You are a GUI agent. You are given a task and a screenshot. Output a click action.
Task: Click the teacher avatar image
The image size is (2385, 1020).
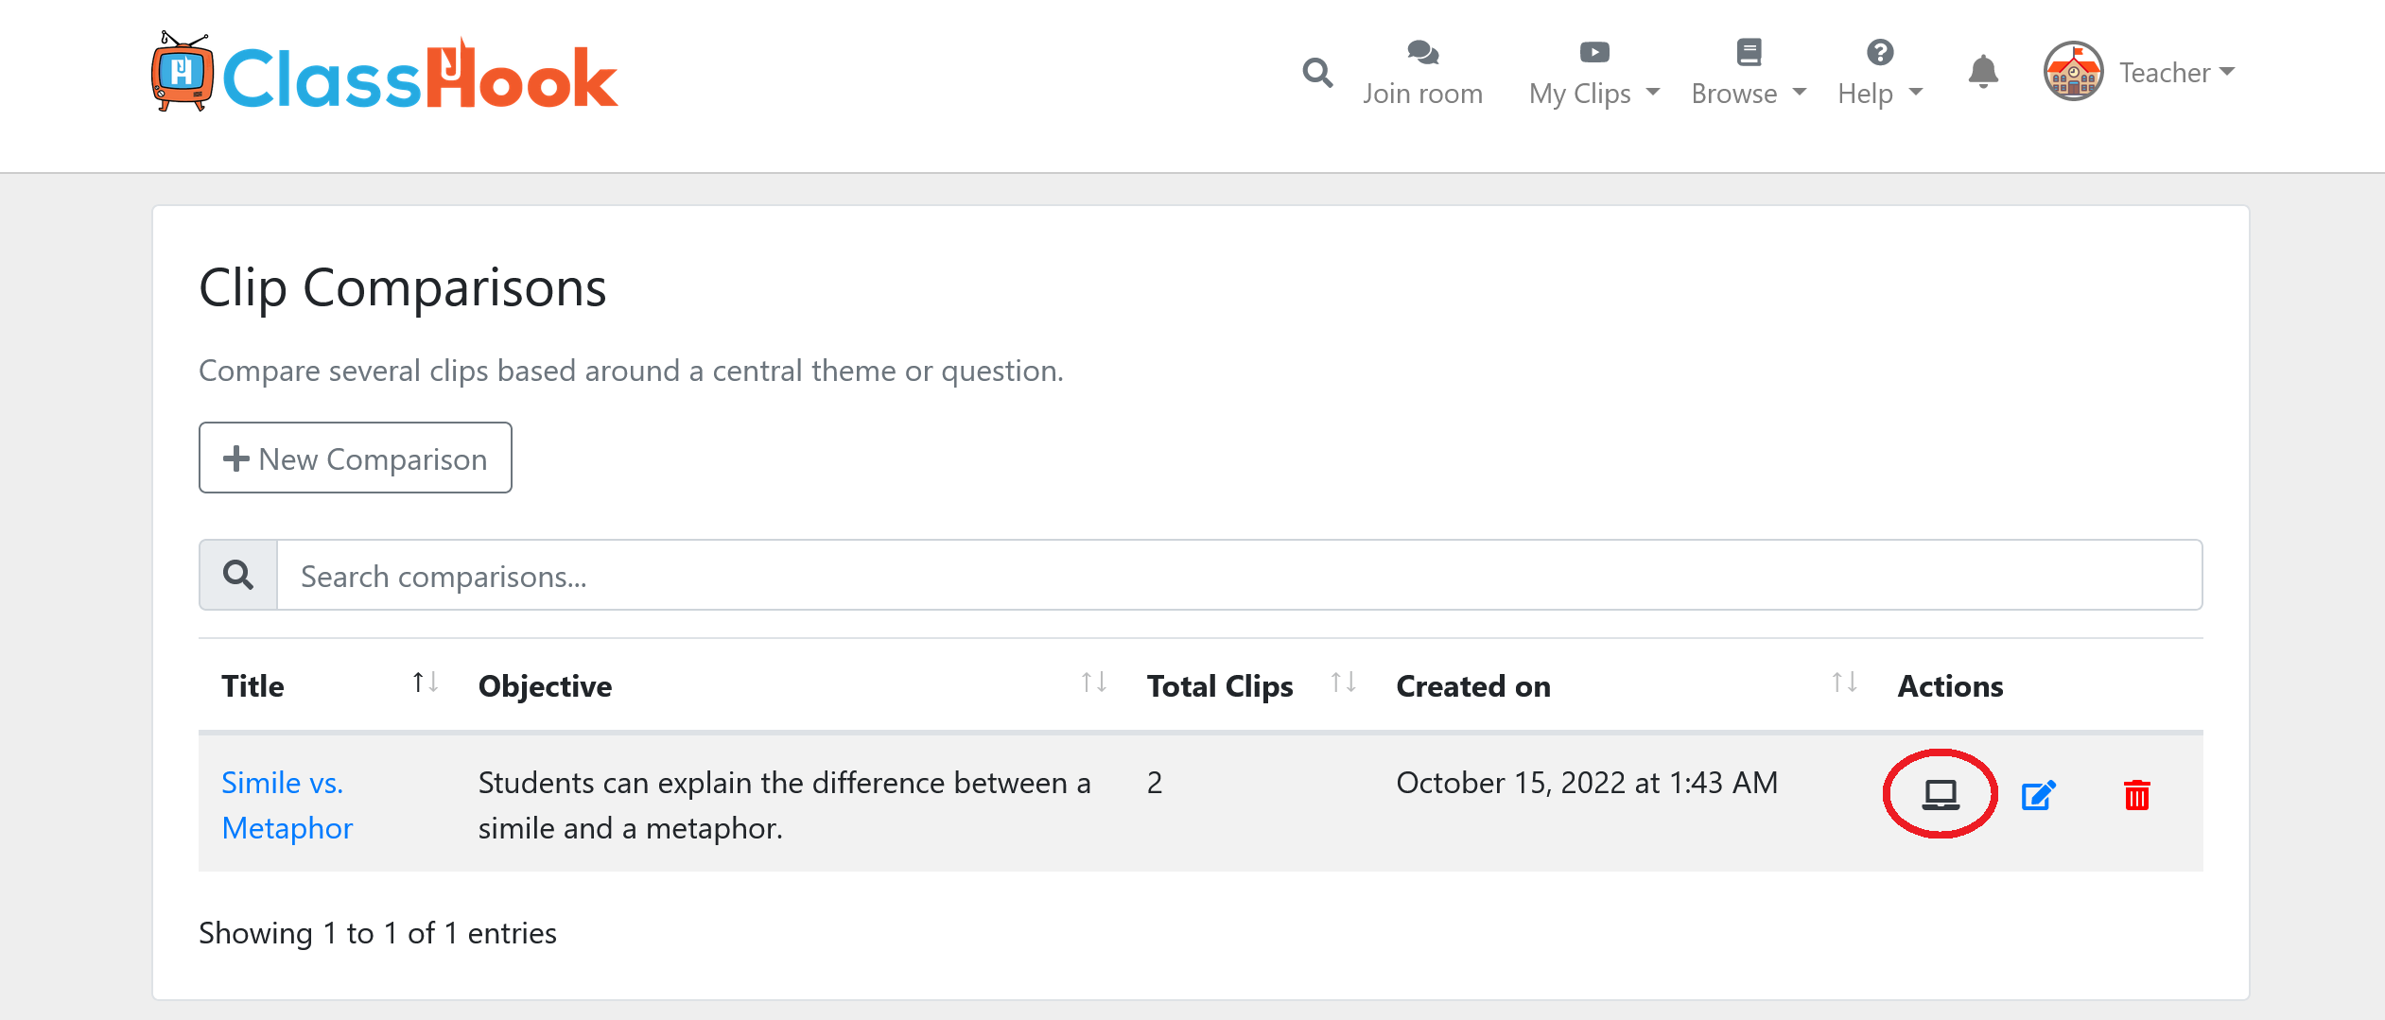click(2073, 72)
